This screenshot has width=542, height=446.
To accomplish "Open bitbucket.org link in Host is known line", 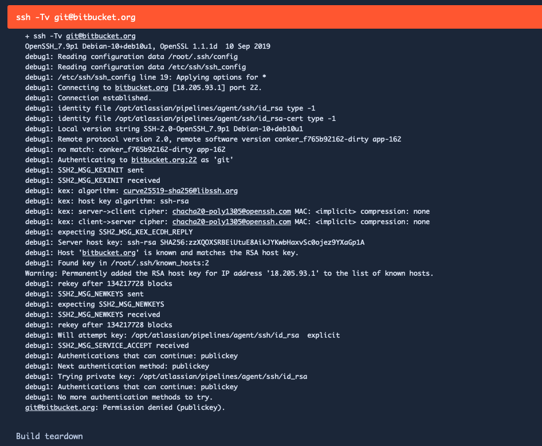I will tap(109, 253).
